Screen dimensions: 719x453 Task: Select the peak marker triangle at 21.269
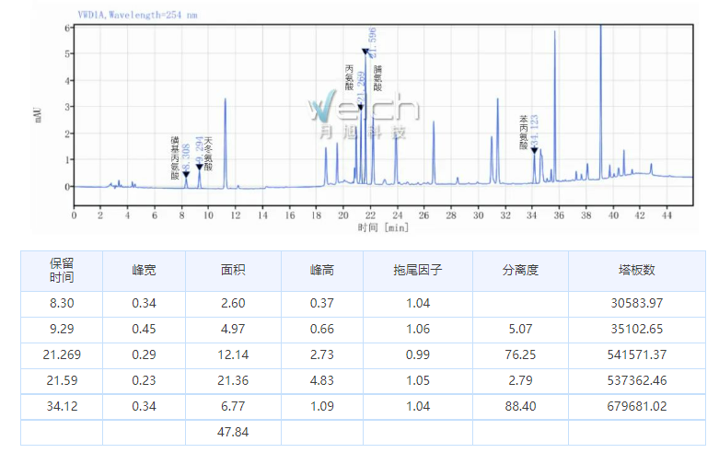[x=360, y=108]
